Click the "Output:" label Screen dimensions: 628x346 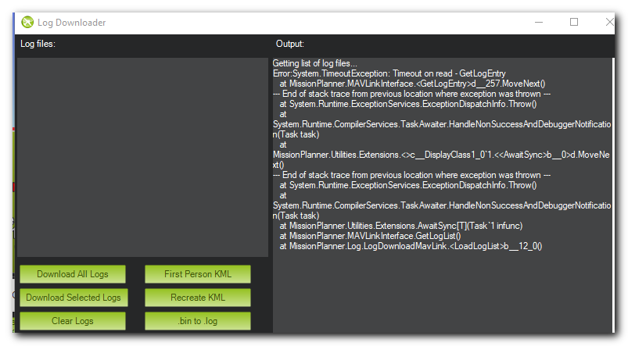290,44
